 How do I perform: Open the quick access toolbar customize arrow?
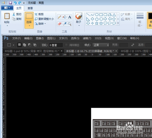(x=24, y=3)
